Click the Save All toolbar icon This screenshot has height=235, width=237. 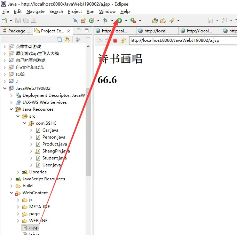click(26, 21)
